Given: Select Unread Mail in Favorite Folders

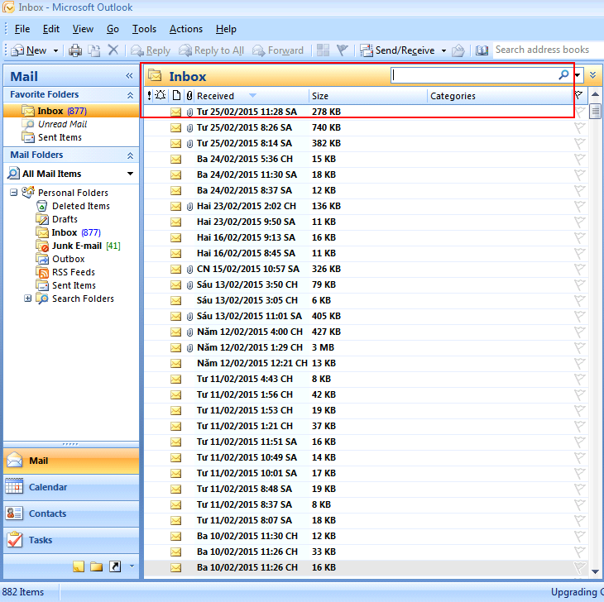Looking at the screenshot, I should [62, 124].
